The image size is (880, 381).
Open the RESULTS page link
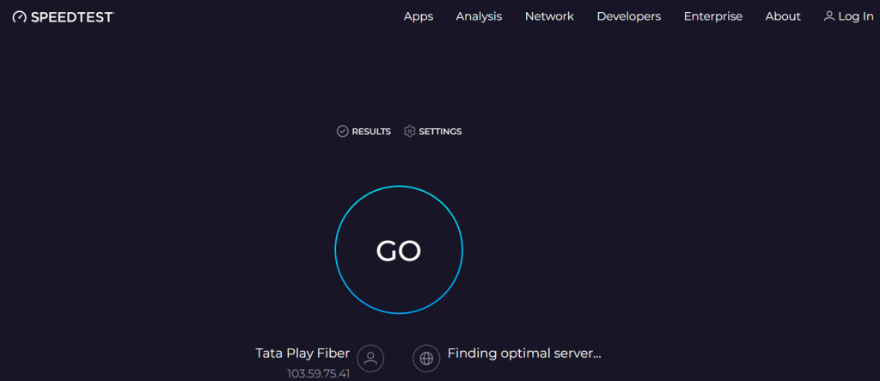(x=371, y=132)
